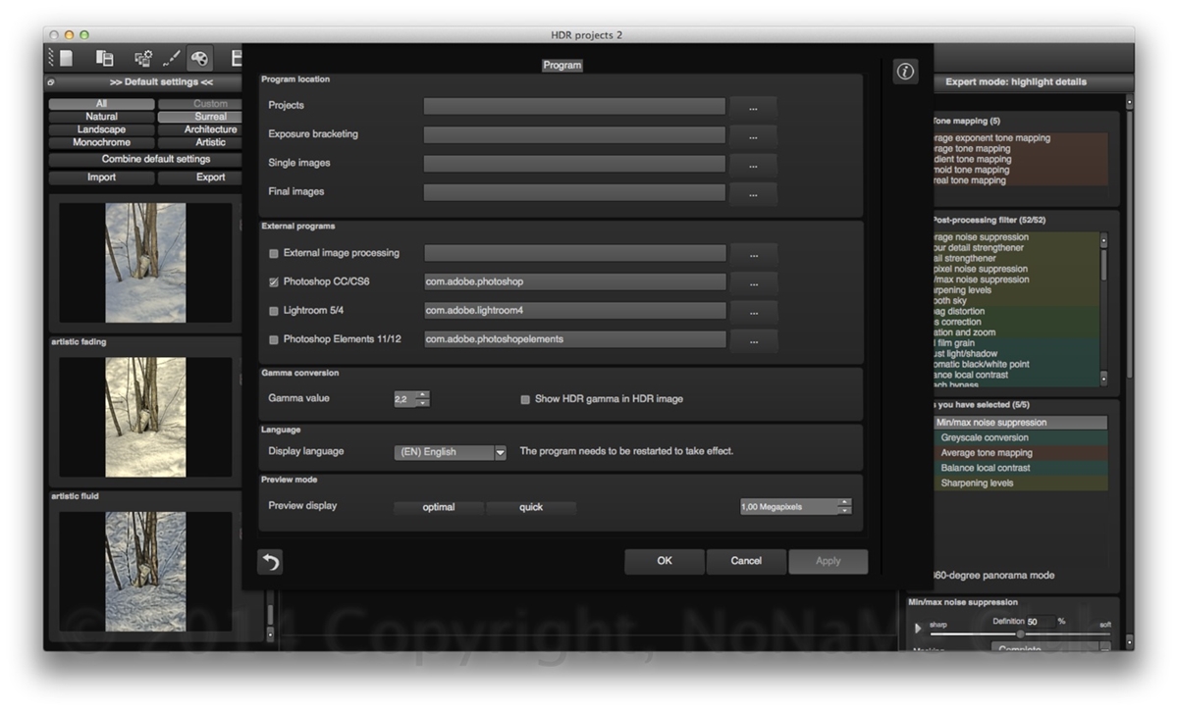Viewport: 1178px width, 711px height.
Task: Click the Expert mode: highlight details header
Action: (1016, 82)
